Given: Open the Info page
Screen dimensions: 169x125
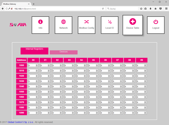Looking at the screenshot, I should [x=40, y=25].
